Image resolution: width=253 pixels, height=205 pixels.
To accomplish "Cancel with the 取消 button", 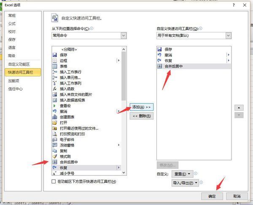I will (237, 196).
